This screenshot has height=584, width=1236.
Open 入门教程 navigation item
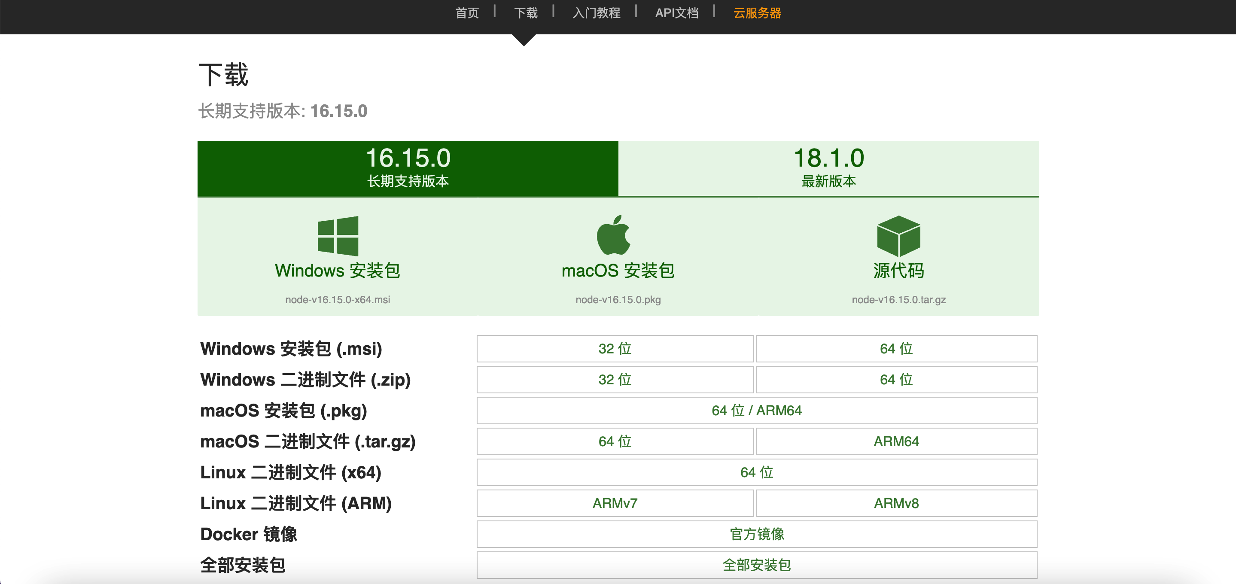[x=597, y=13]
